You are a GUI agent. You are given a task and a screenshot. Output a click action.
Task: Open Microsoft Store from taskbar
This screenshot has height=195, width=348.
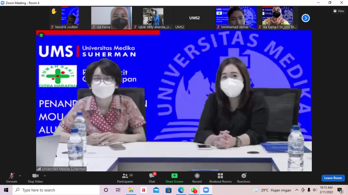coord(169,190)
